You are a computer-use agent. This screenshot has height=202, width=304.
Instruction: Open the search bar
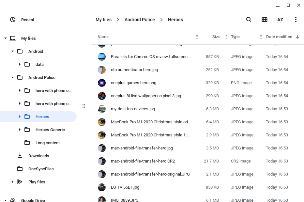(x=249, y=20)
